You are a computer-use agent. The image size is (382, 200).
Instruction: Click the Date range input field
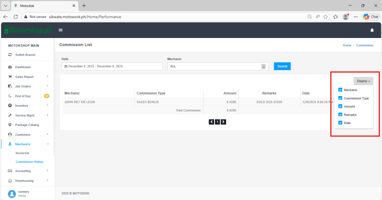(x=112, y=66)
